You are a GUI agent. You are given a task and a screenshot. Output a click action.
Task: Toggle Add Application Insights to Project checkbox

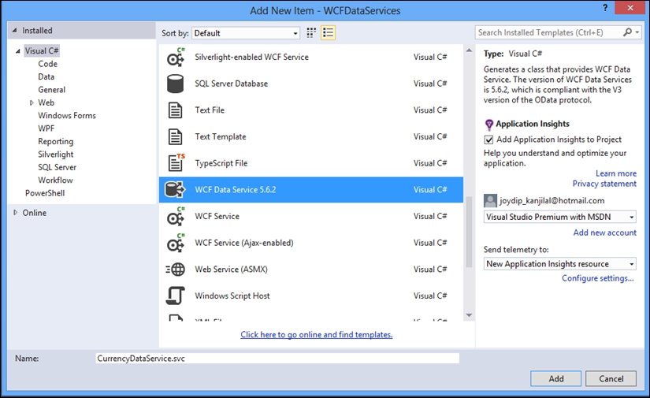tap(489, 139)
